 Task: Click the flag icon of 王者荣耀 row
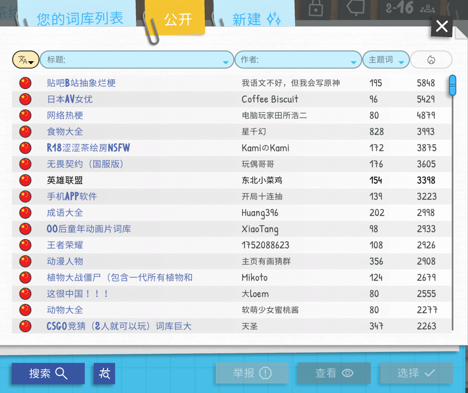pyautogui.click(x=25, y=245)
